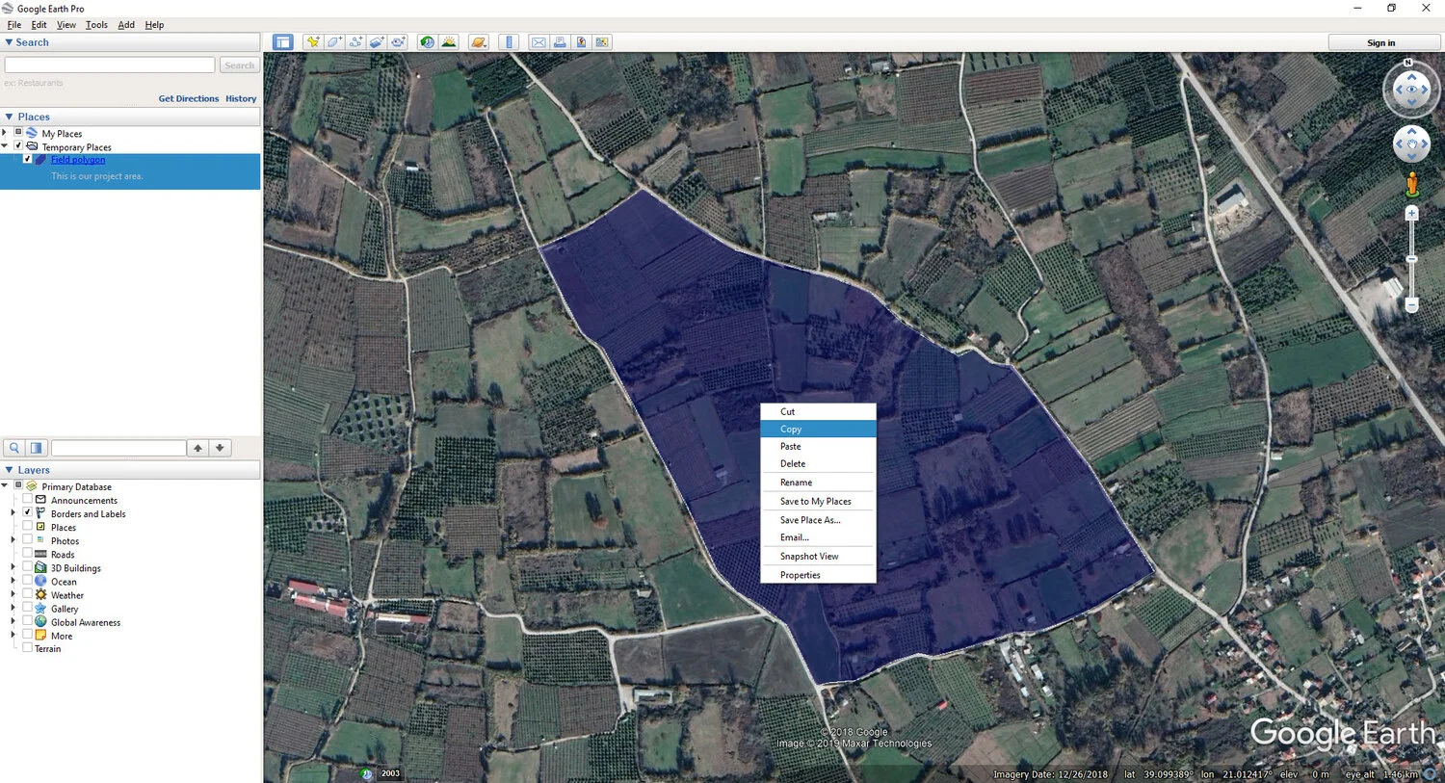Choose Snapshot View from context menu
Viewport: 1445px width, 783px height.
click(x=818, y=557)
